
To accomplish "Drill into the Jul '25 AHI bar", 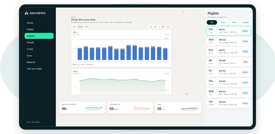I will (80, 54).
